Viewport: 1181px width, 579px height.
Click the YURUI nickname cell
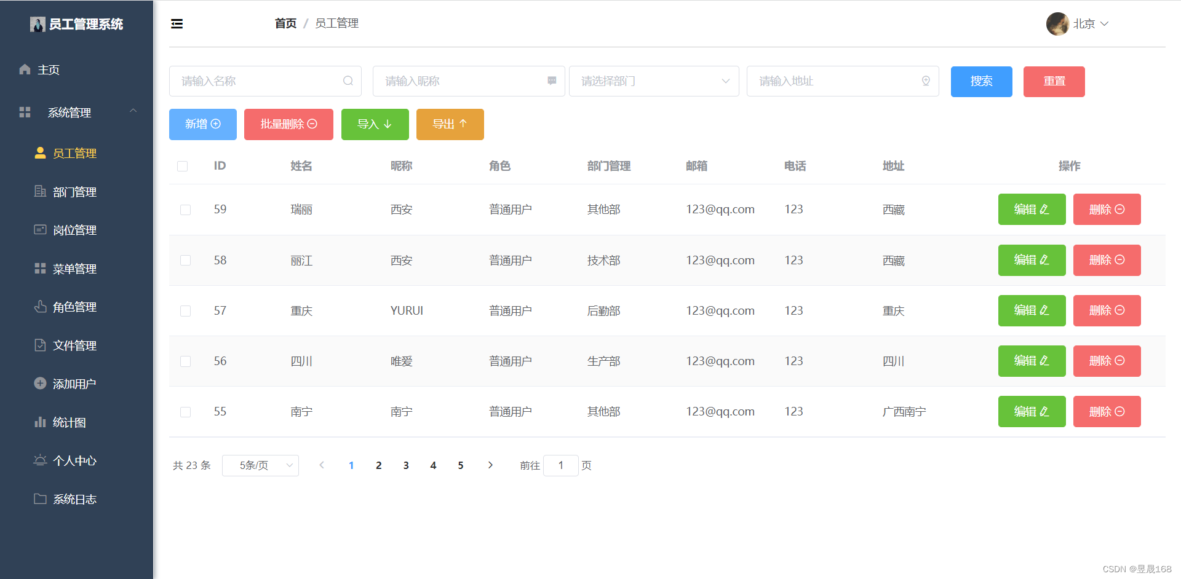coord(407,310)
